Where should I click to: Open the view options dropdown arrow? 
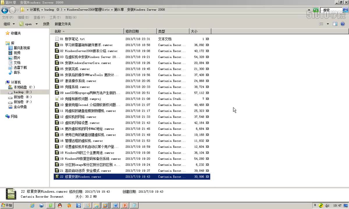(x=328, y=24)
